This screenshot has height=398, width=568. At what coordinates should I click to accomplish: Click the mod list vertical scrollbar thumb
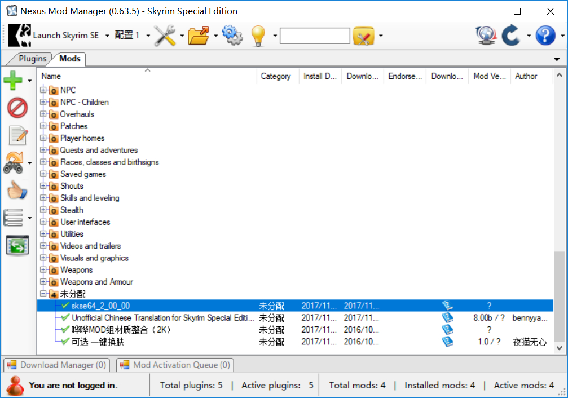coord(559,296)
